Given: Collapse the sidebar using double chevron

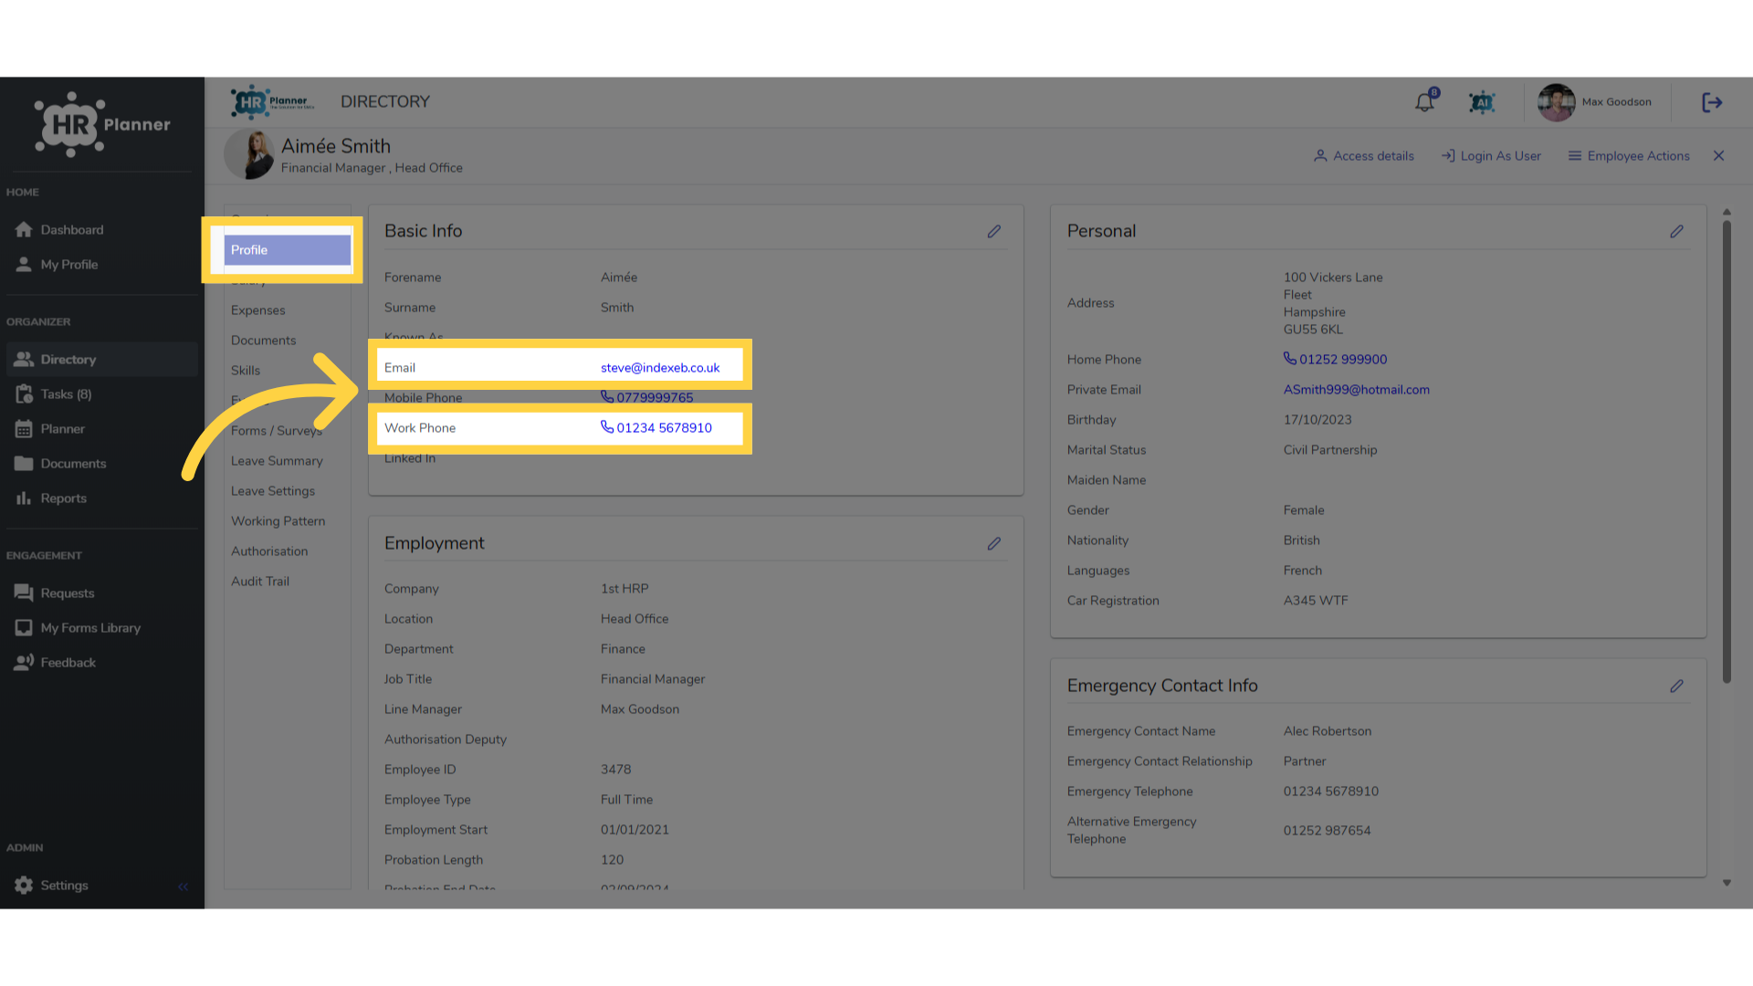Looking at the screenshot, I should [183, 886].
